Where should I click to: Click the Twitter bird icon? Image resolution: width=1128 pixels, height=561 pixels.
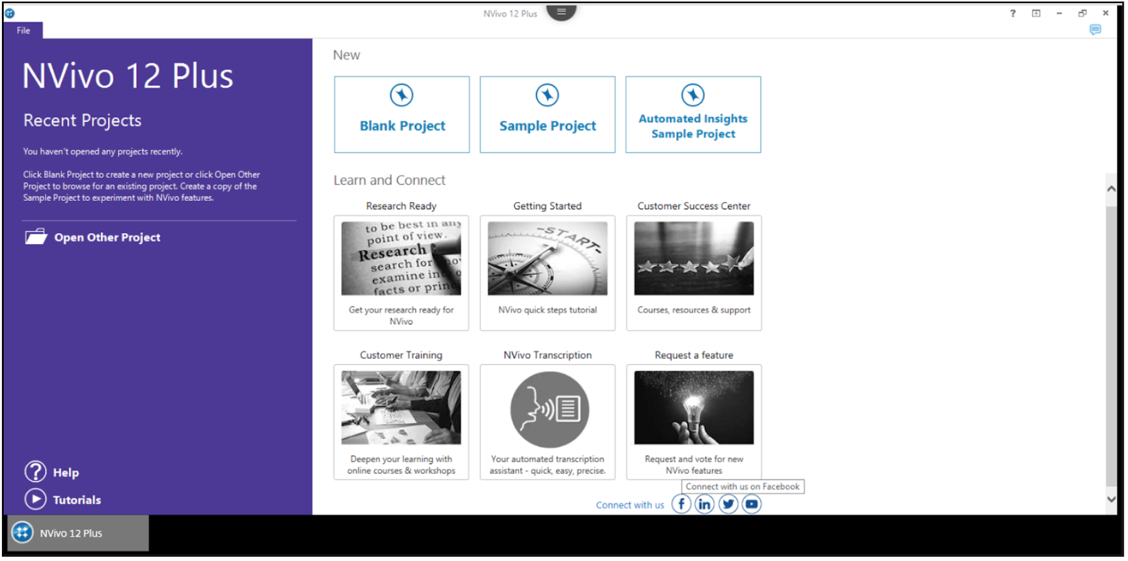(x=728, y=504)
